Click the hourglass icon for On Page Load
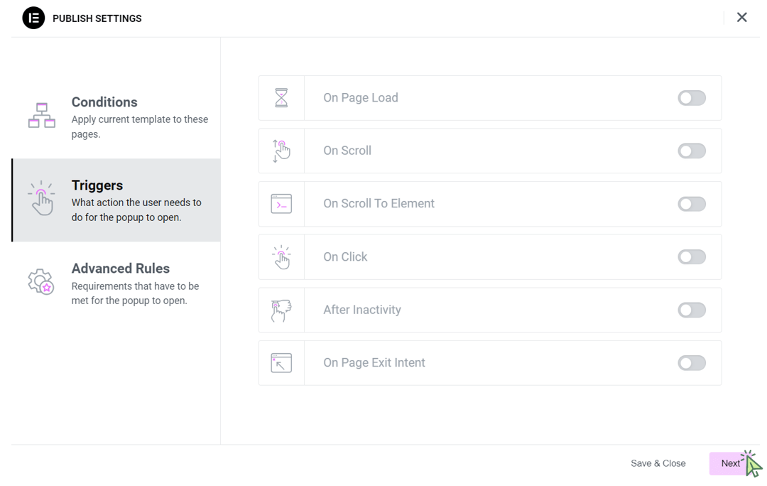This screenshot has height=486, width=767. (281, 98)
